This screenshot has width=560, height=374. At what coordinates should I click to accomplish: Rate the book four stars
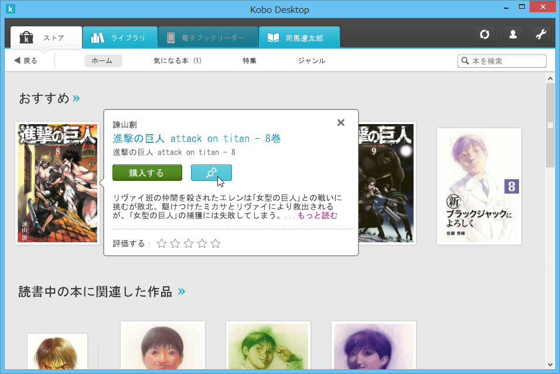(202, 243)
